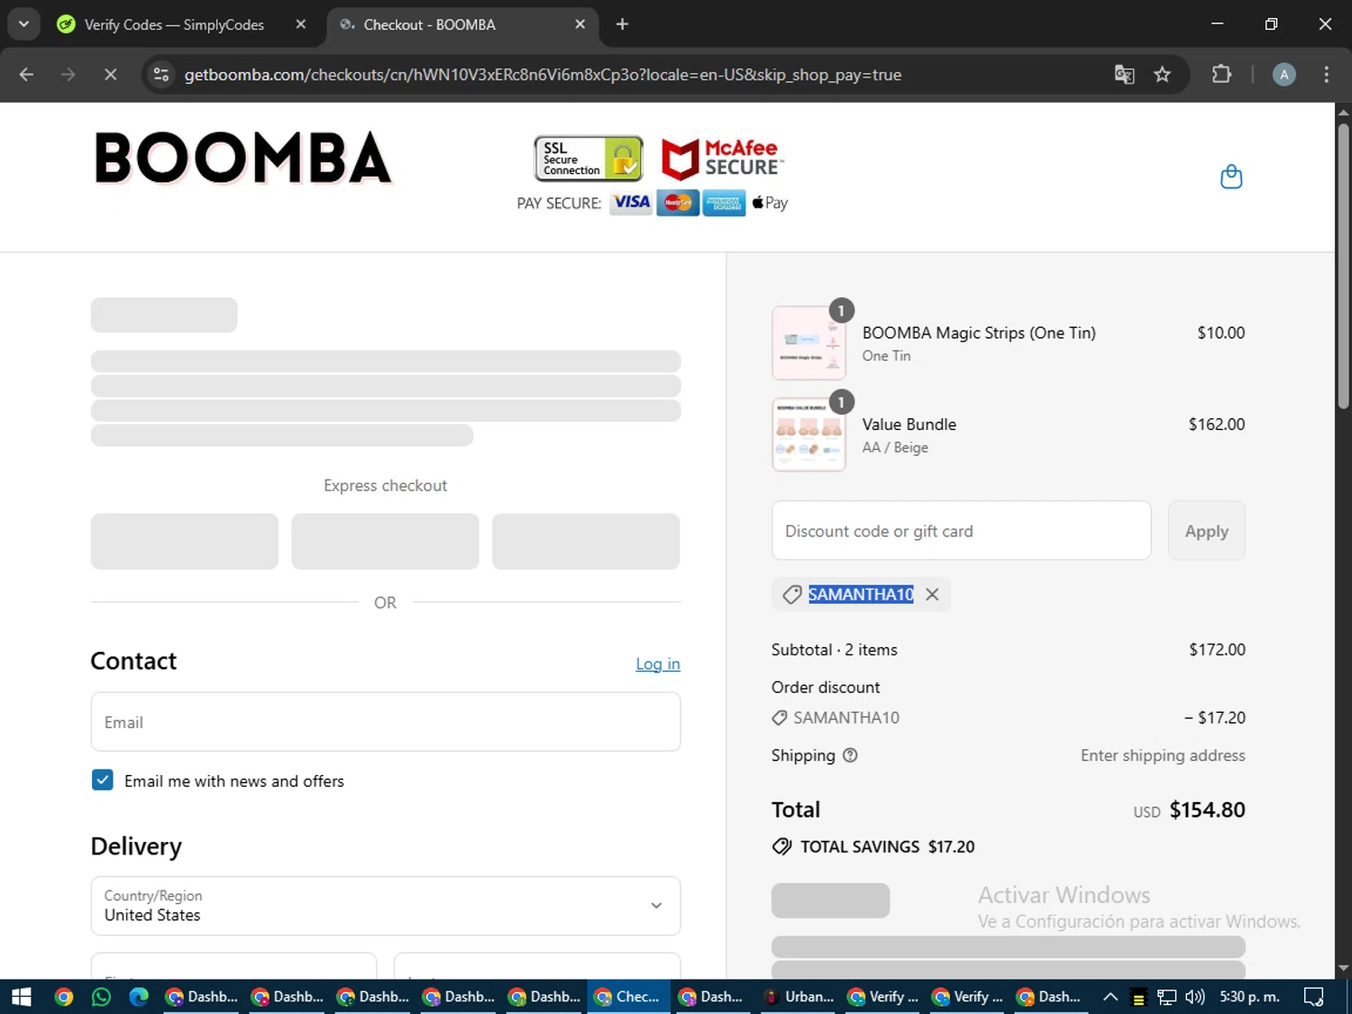Click the Express checkout label
Viewport: 1352px width, 1014px height.
pyautogui.click(x=386, y=486)
